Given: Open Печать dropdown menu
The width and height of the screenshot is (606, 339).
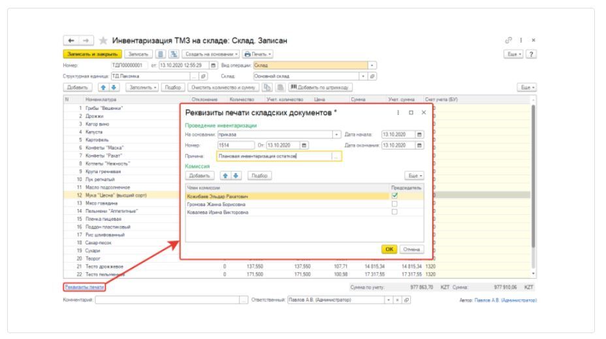Looking at the screenshot, I should [258, 54].
